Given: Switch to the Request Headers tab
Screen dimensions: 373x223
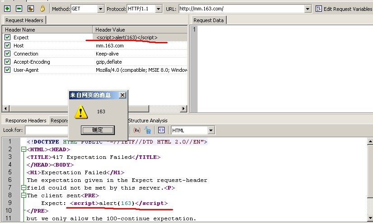Looking at the screenshot, I should (24, 20).
